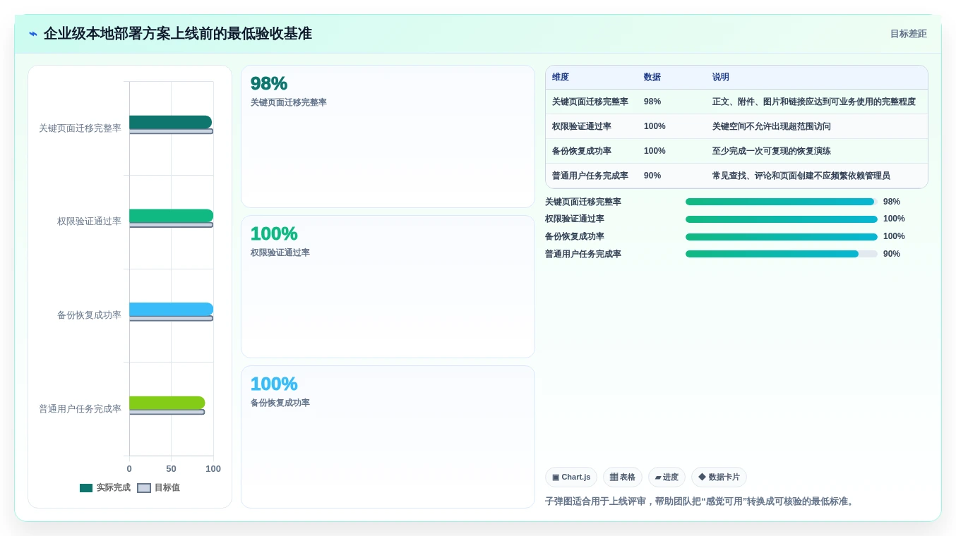Screen dimensions: 956x536
Task: Click the 90% label beside the progress bar
Action: [892, 254]
